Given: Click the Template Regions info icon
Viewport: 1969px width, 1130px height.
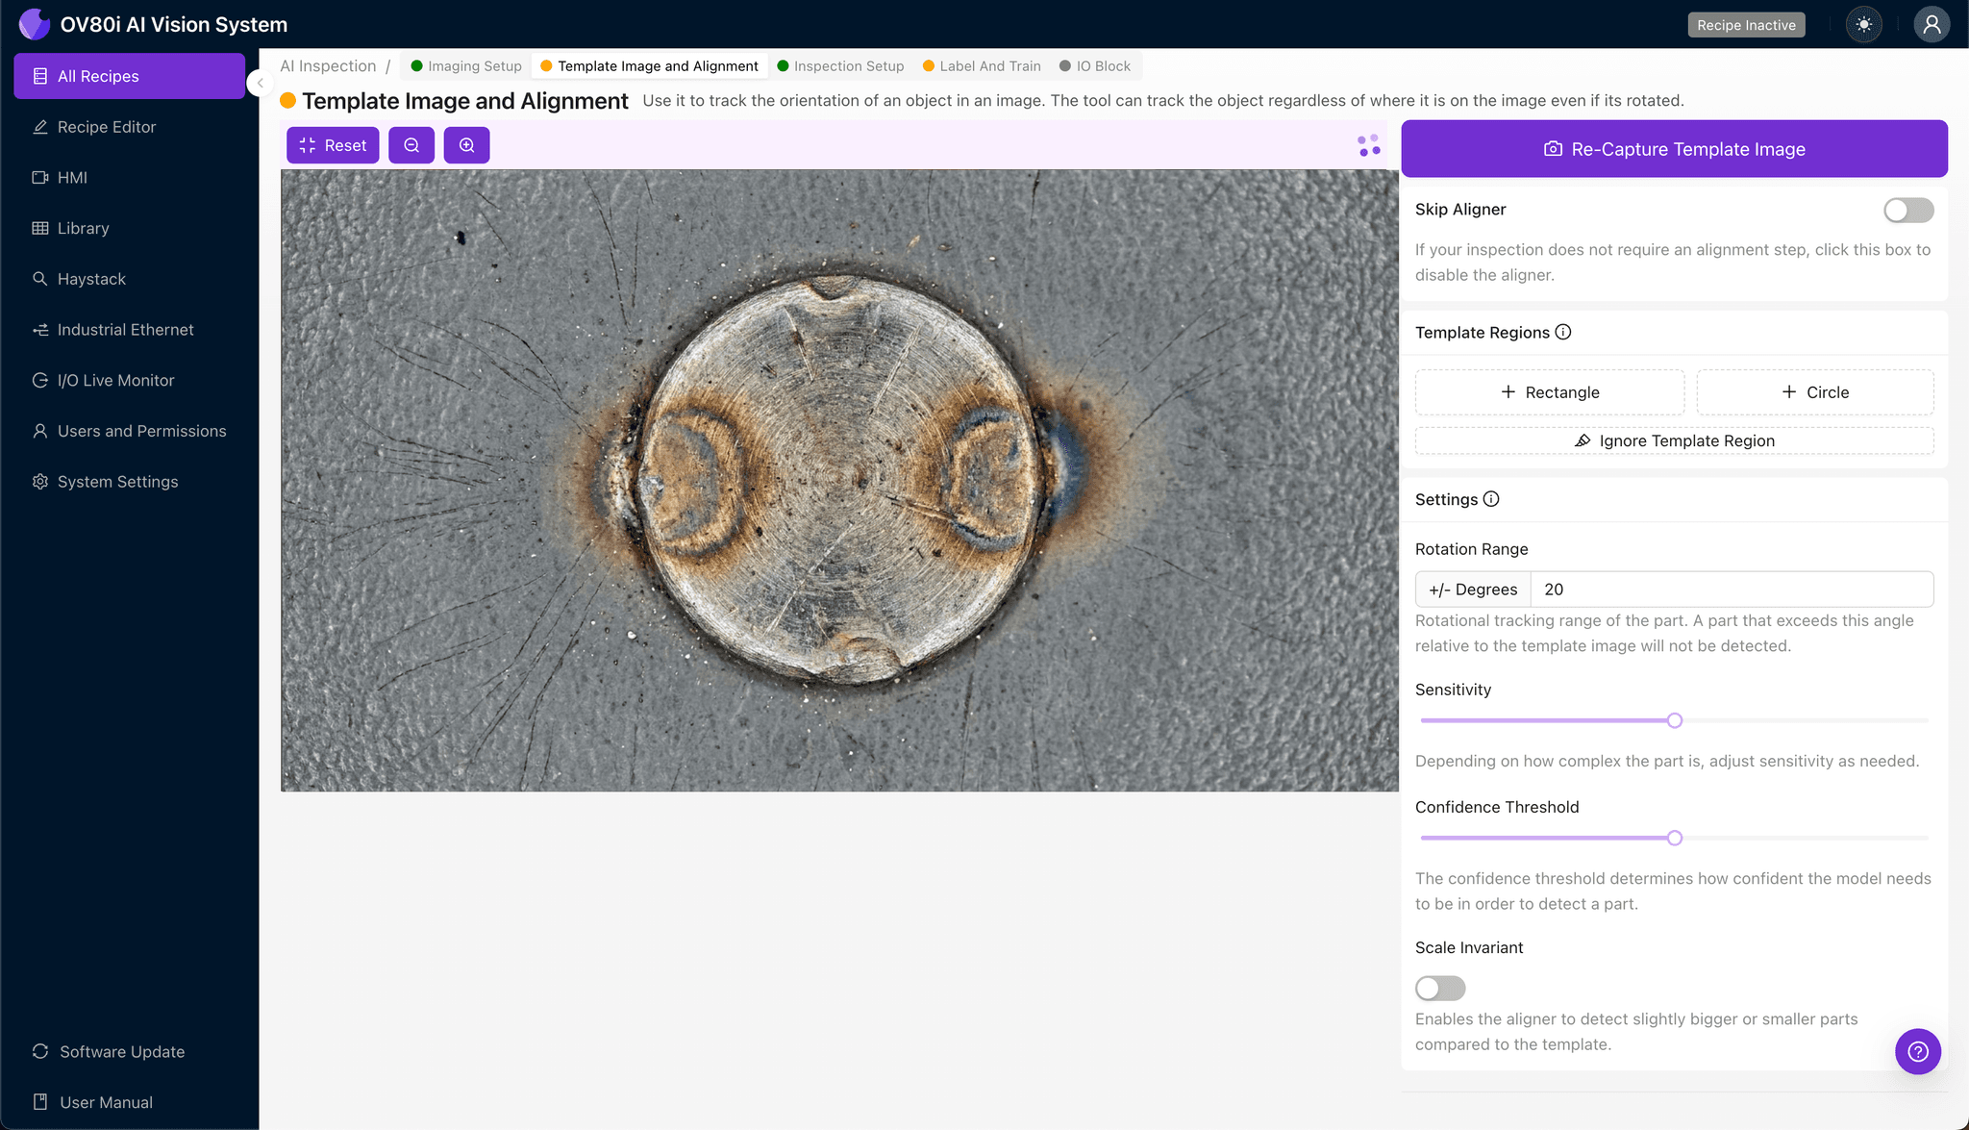Looking at the screenshot, I should coord(1563,332).
